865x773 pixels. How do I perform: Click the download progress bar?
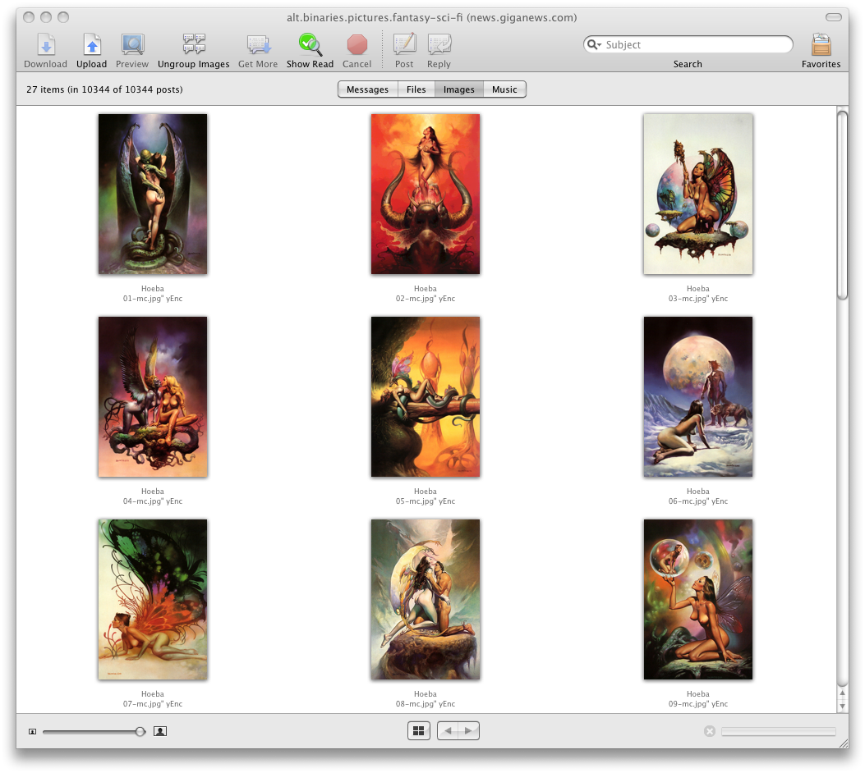[x=779, y=731]
